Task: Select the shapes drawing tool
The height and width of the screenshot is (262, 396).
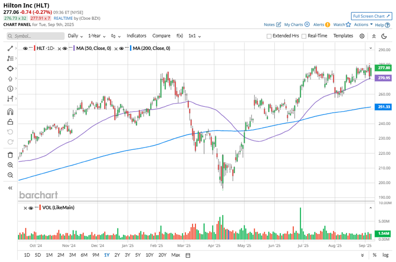Action: pos(10,68)
